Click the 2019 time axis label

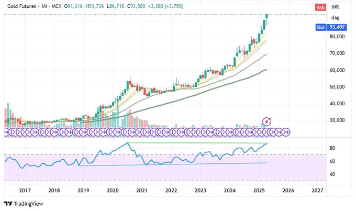(83, 191)
